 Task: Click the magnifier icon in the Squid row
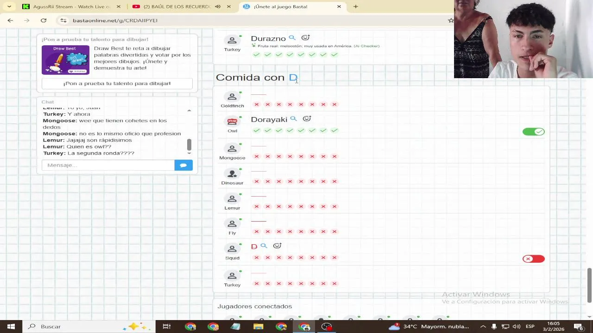click(264, 246)
